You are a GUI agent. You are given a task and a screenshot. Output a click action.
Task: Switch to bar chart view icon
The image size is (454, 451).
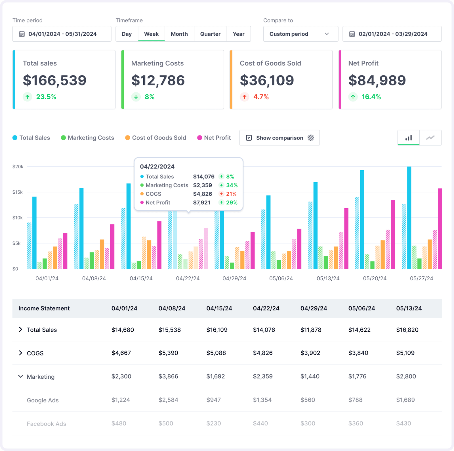[x=408, y=138]
